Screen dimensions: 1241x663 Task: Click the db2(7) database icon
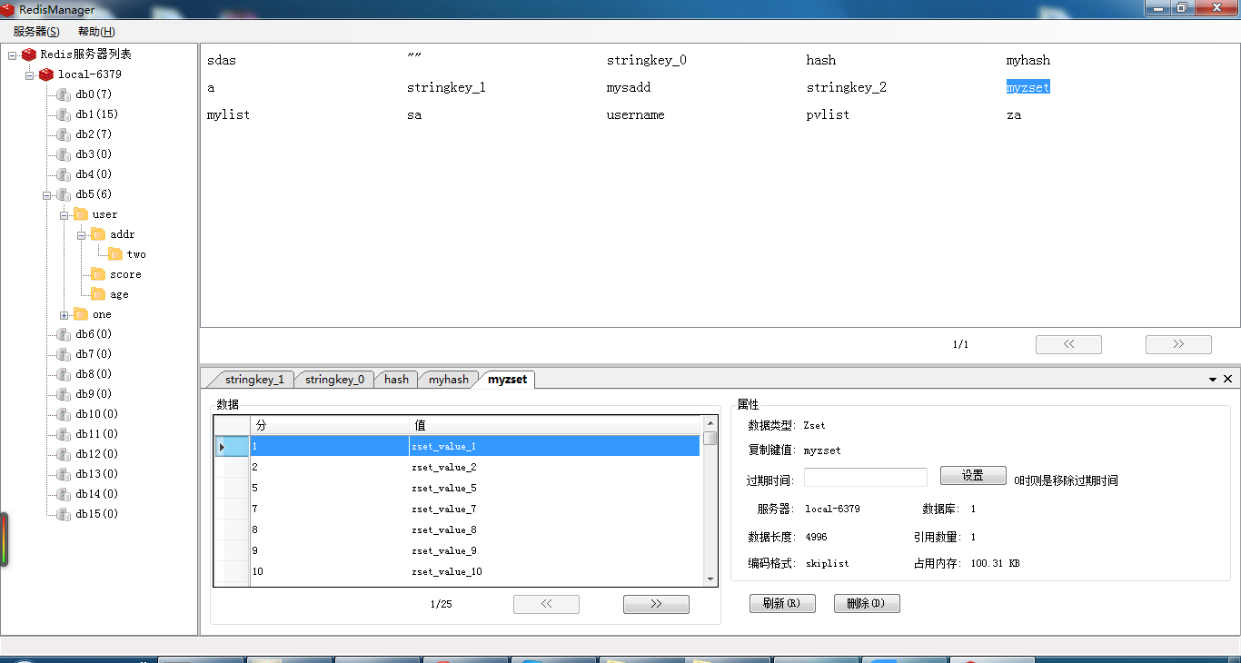(x=64, y=134)
